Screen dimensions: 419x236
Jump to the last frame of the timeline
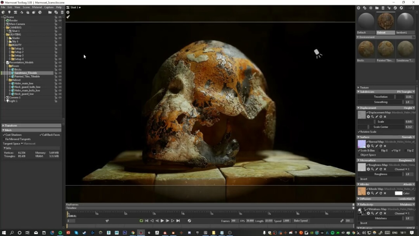178,221
